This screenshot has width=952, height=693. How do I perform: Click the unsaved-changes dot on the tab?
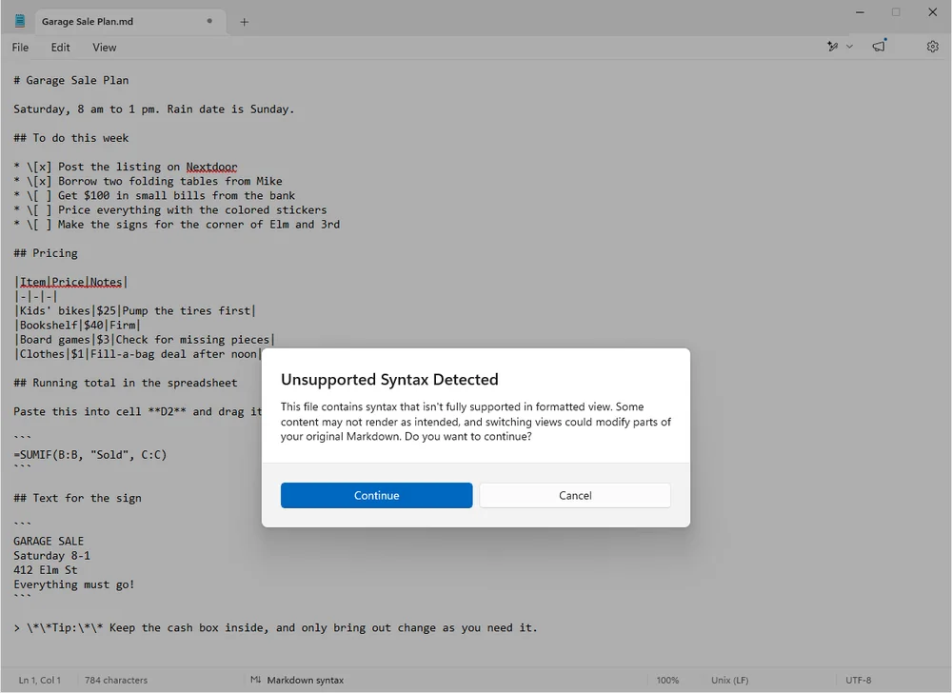coord(209,21)
